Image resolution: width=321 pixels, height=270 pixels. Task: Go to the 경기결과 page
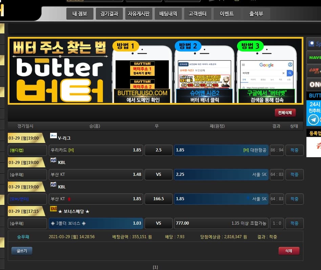109,14
